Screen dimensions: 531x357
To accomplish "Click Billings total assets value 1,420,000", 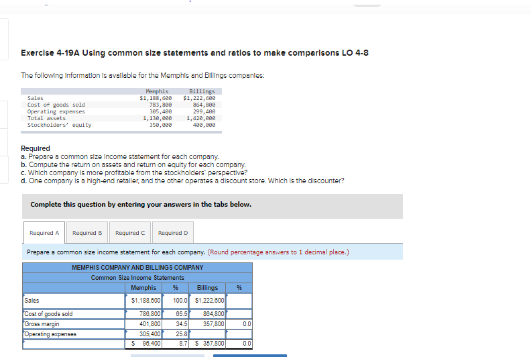I will click(201, 118).
